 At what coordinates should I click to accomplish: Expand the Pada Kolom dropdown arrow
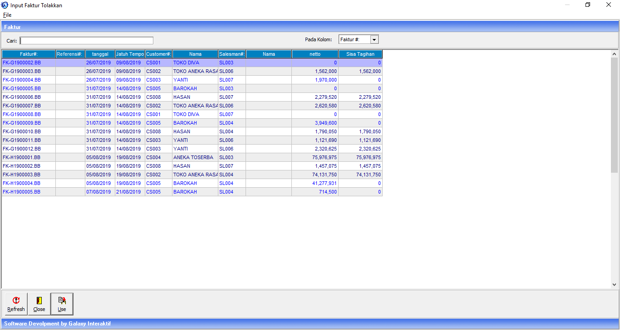click(374, 40)
